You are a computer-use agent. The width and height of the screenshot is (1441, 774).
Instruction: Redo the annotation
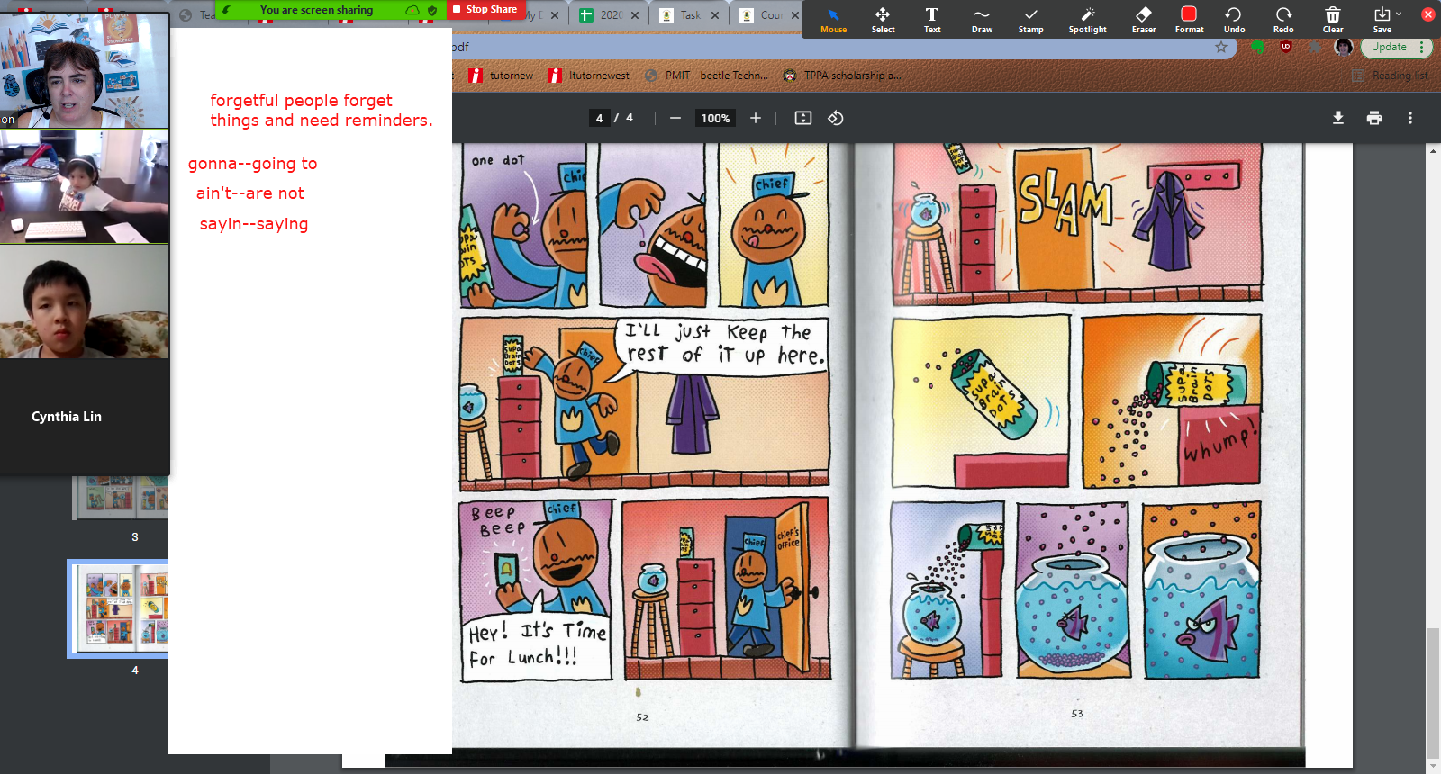pos(1283,19)
